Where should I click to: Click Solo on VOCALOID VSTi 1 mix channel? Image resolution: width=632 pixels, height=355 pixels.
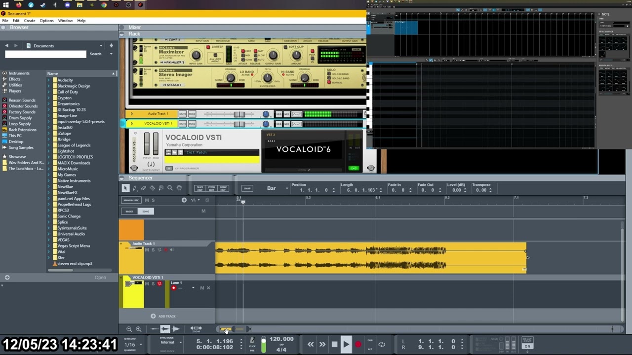click(x=192, y=123)
